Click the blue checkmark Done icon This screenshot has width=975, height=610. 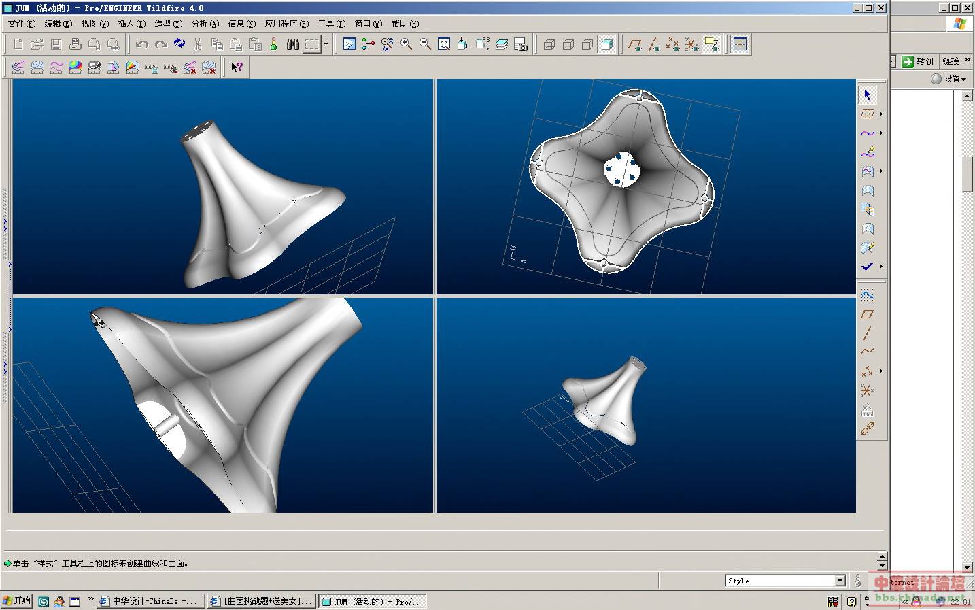click(867, 267)
